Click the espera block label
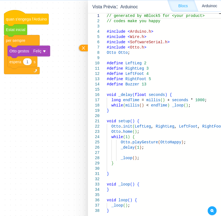221x216 pixels. click(x=15, y=62)
